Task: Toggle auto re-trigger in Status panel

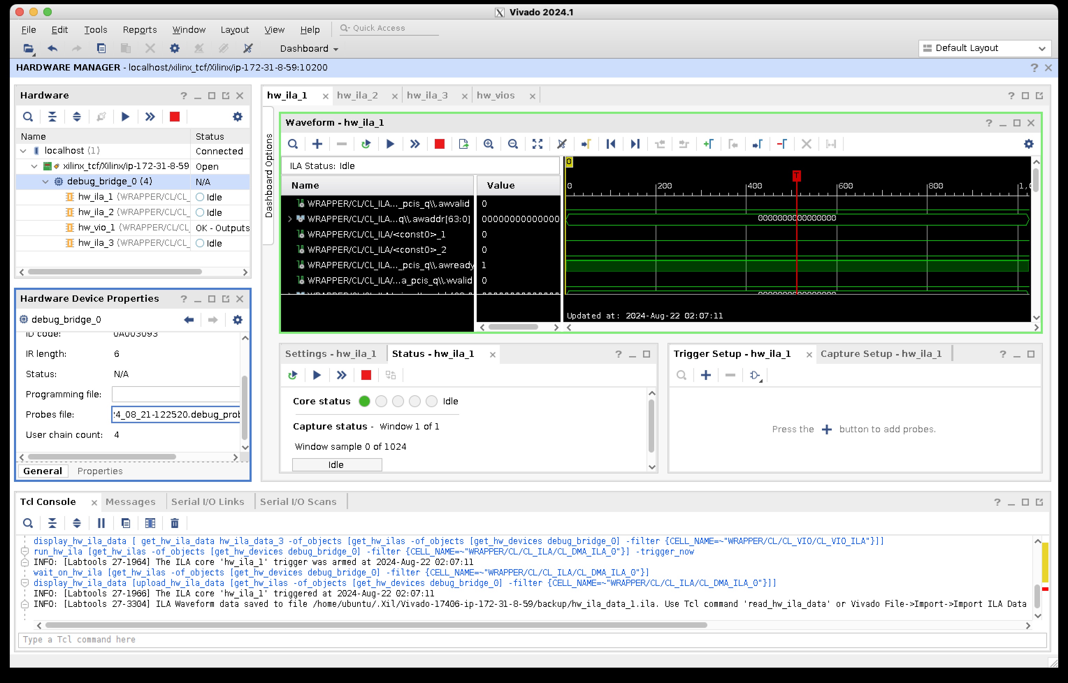Action: [293, 375]
